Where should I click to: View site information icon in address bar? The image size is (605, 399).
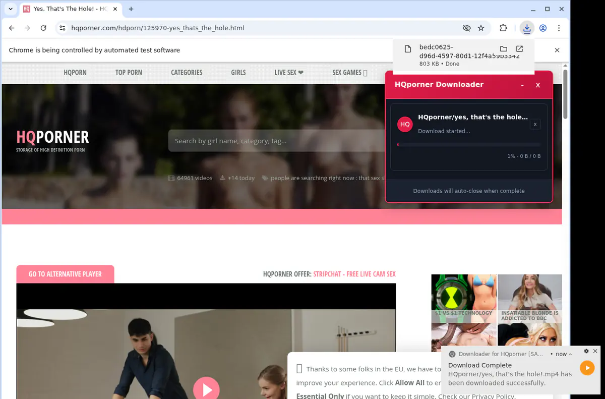pyautogui.click(x=62, y=28)
